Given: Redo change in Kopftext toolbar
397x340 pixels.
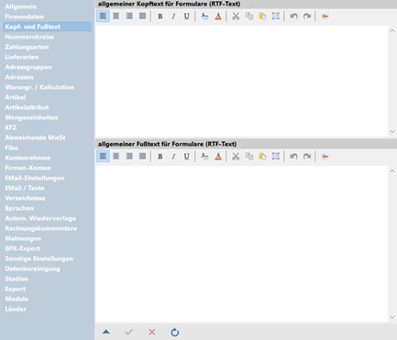Looking at the screenshot, I should pyautogui.click(x=307, y=16).
